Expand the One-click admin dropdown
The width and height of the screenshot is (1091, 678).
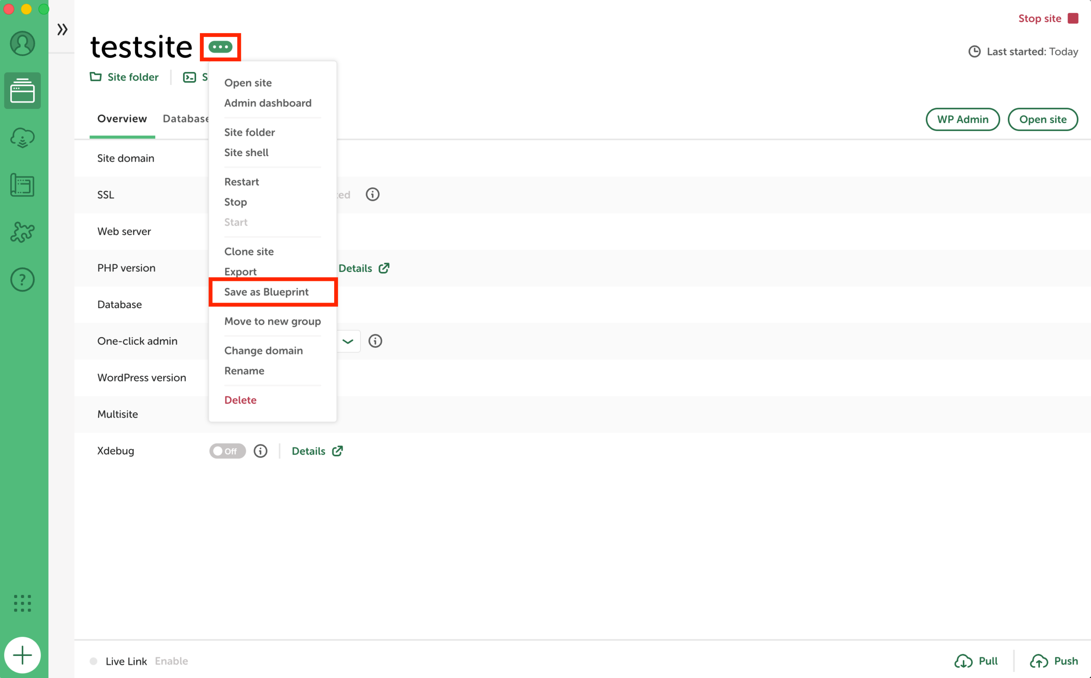click(348, 341)
